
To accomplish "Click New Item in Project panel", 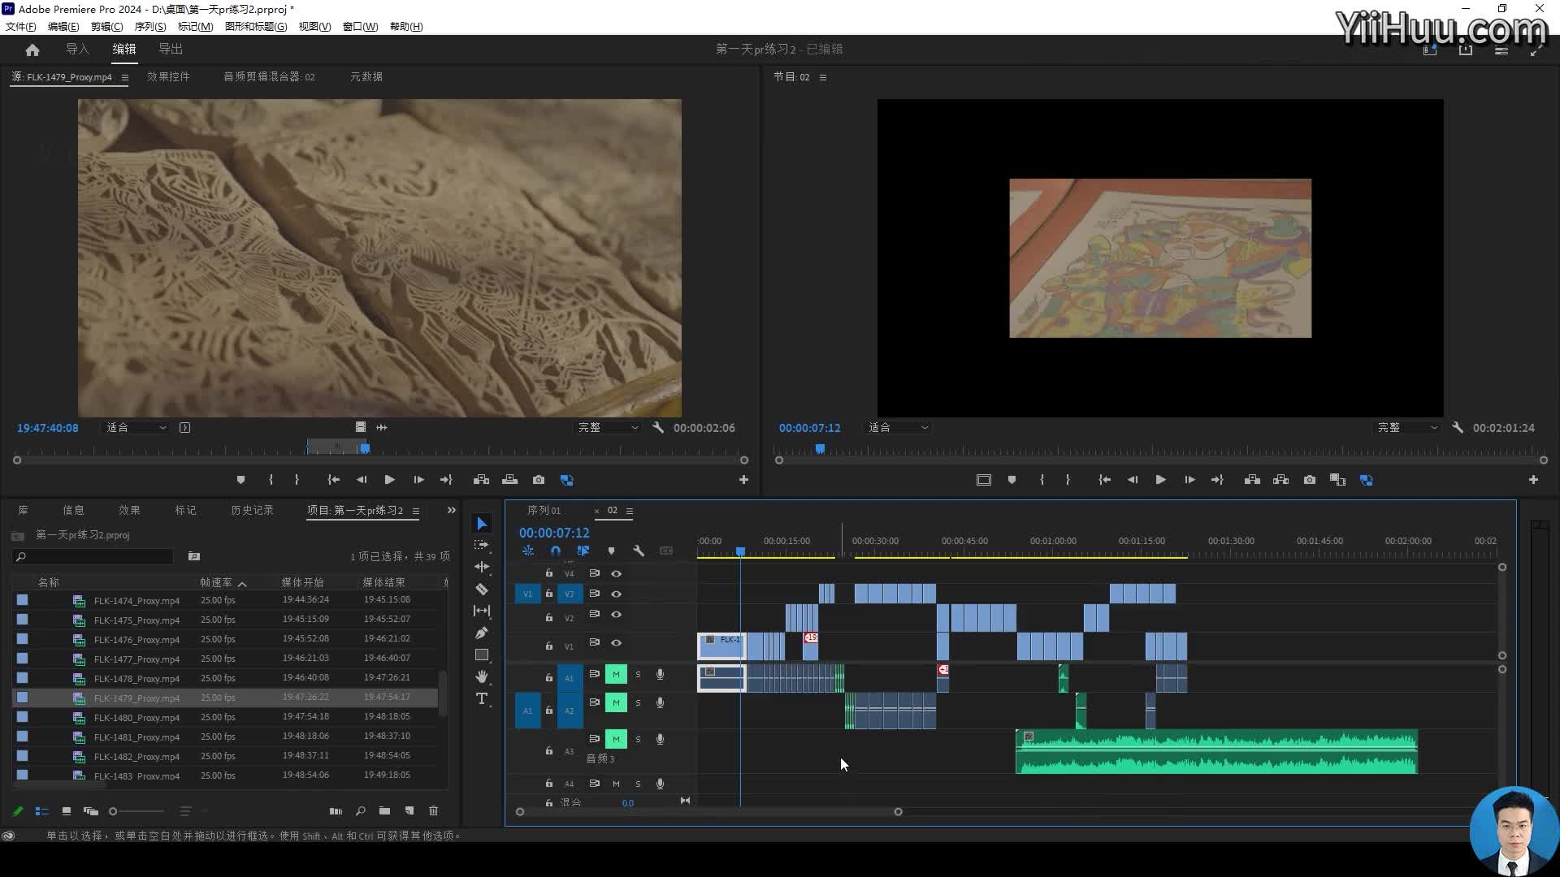I will tap(409, 810).
